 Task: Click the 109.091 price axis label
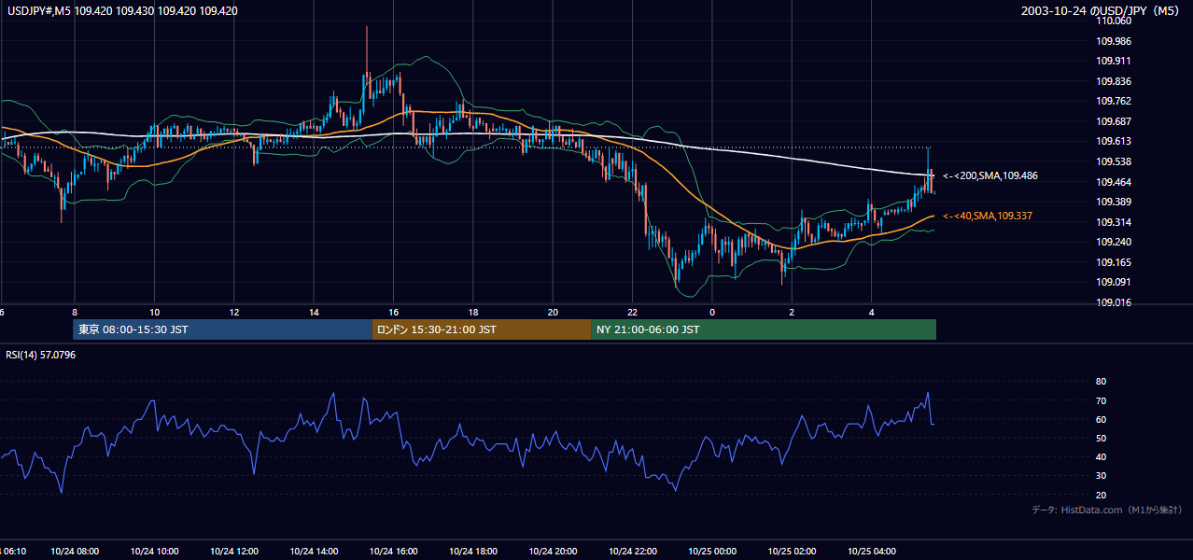(x=1115, y=282)
